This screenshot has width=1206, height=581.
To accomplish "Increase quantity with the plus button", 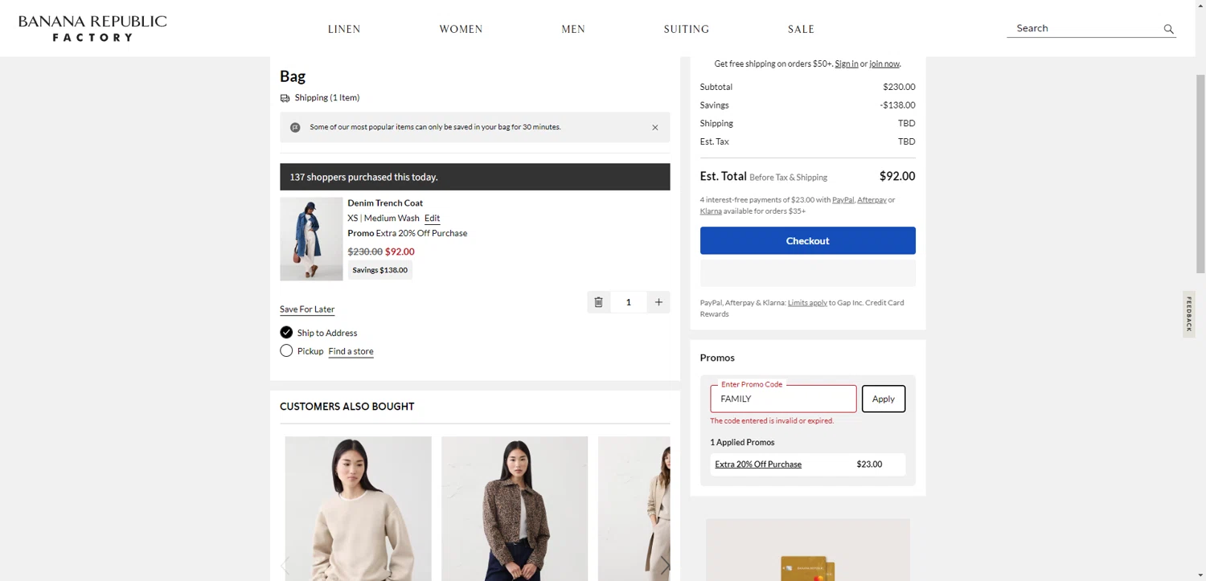I will [x=658, y=302].
